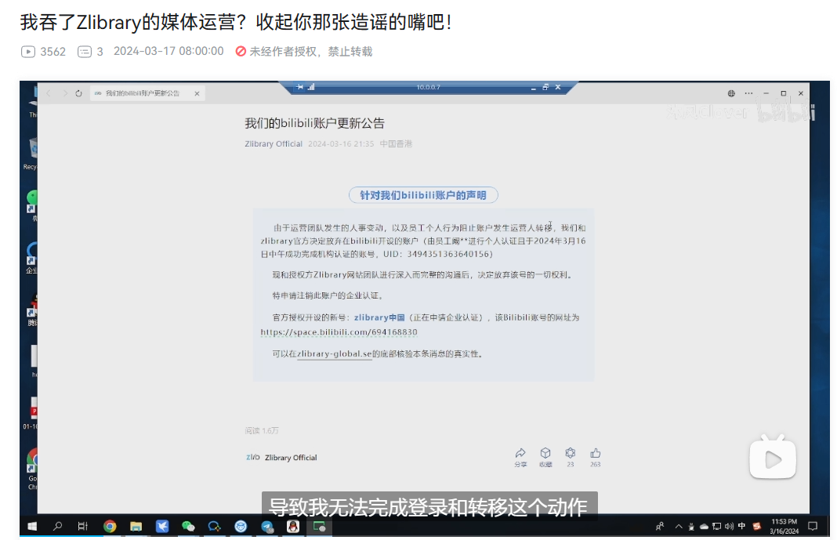Click the article heading 我们的bilibili账户更新公告
The height and width of the screenshot is (540, 837).
click(314, 123)
